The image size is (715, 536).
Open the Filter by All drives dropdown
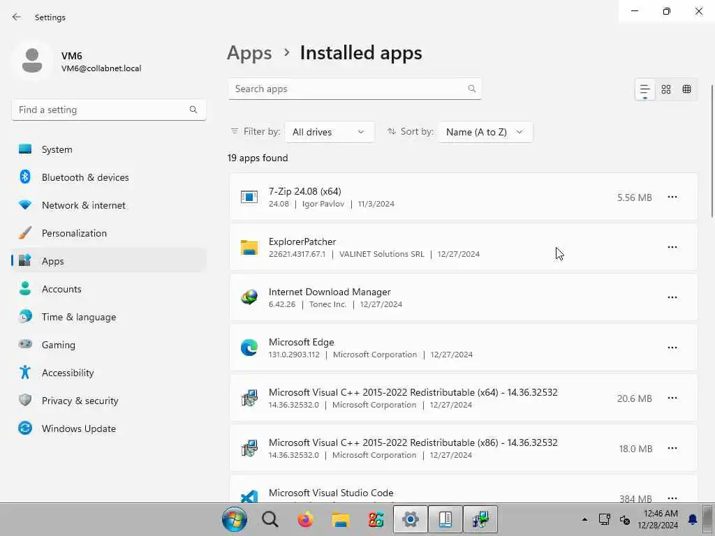point(329,132)
